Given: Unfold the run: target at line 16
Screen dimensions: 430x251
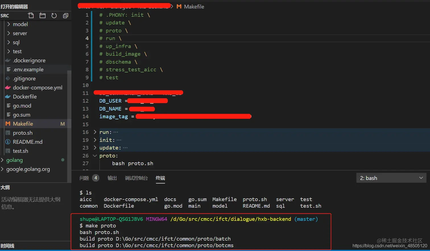Looking at the screenshot, I should [x=95, y=132].
